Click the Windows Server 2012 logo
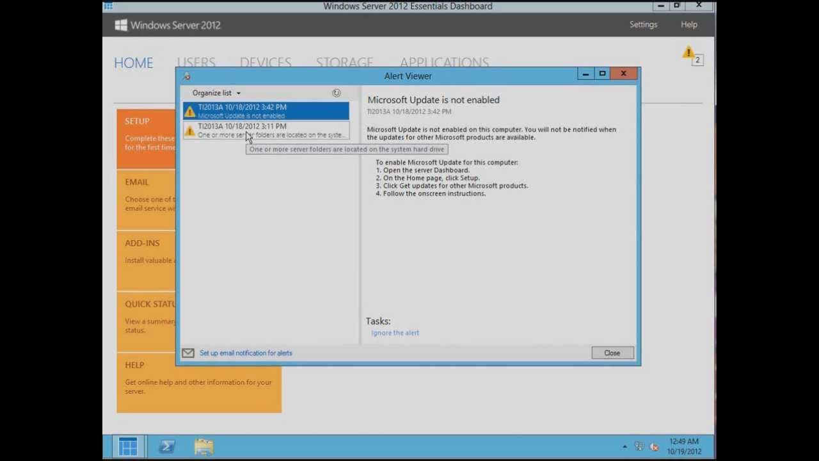This screenshot has width=819, height=461. tap(168, 25)
